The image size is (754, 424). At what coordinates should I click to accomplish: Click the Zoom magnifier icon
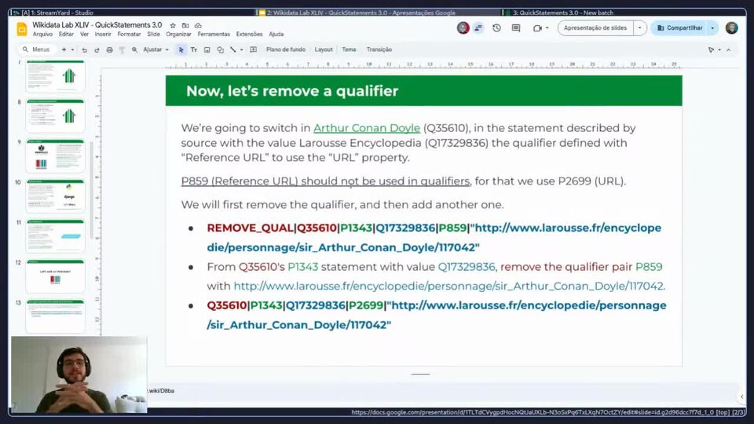click(134, 49)
